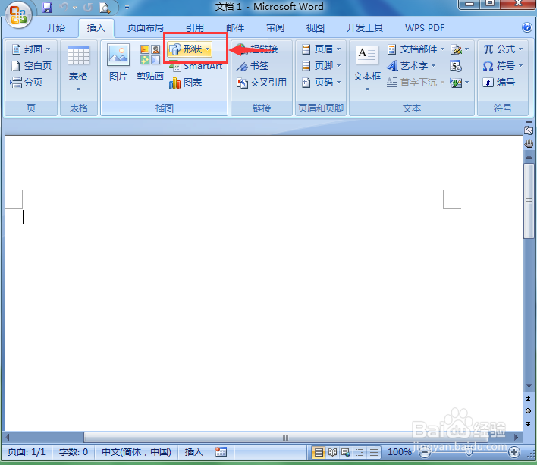Open the WPS PDF tab
Image resolution: width=537 pixels, height=465 pixels.
[x=425, y=28]
